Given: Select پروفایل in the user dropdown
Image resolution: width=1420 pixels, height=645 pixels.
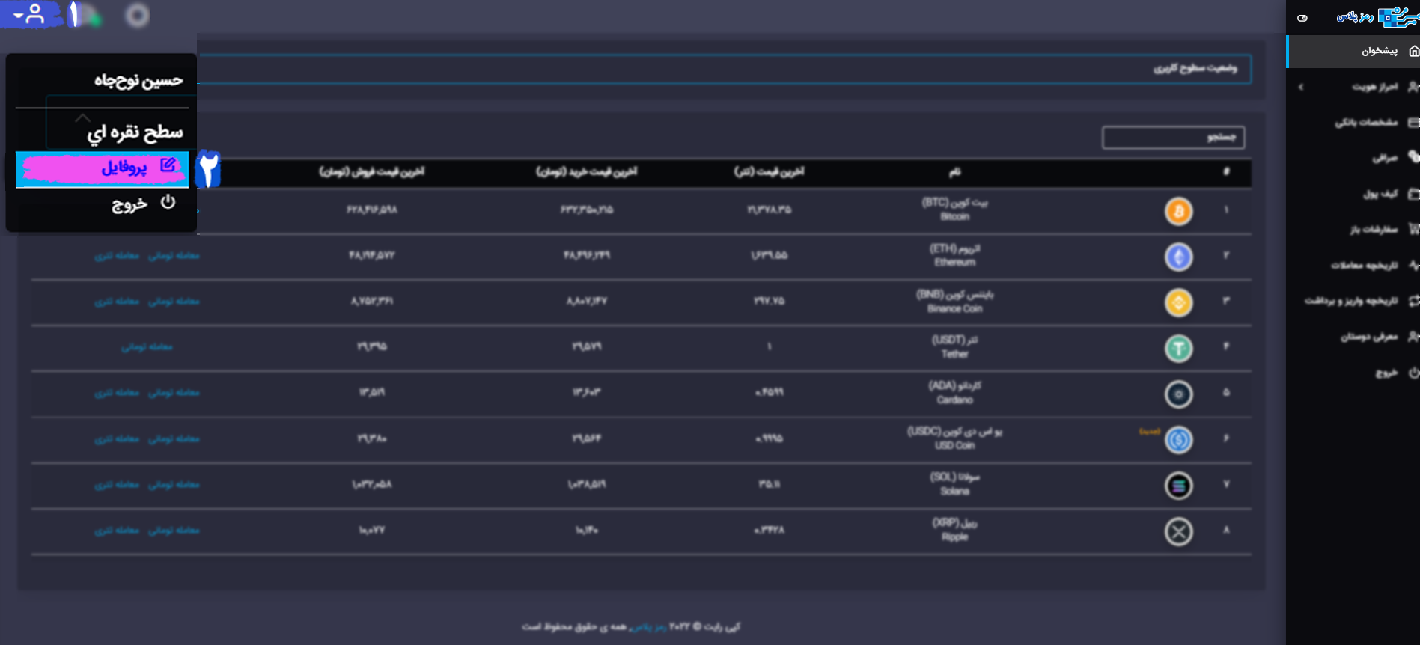Looking at the screenshot, I should (103, 168).
